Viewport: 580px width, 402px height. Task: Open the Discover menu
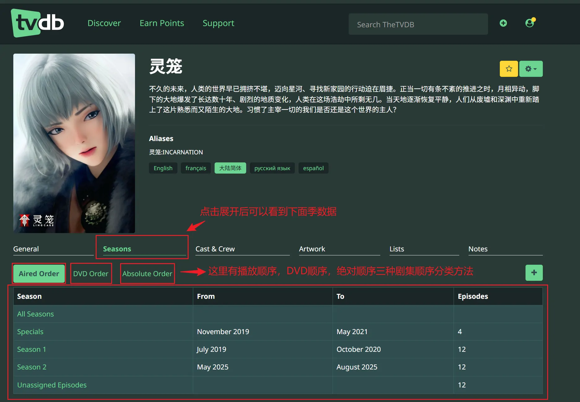(x=104, y=23)
